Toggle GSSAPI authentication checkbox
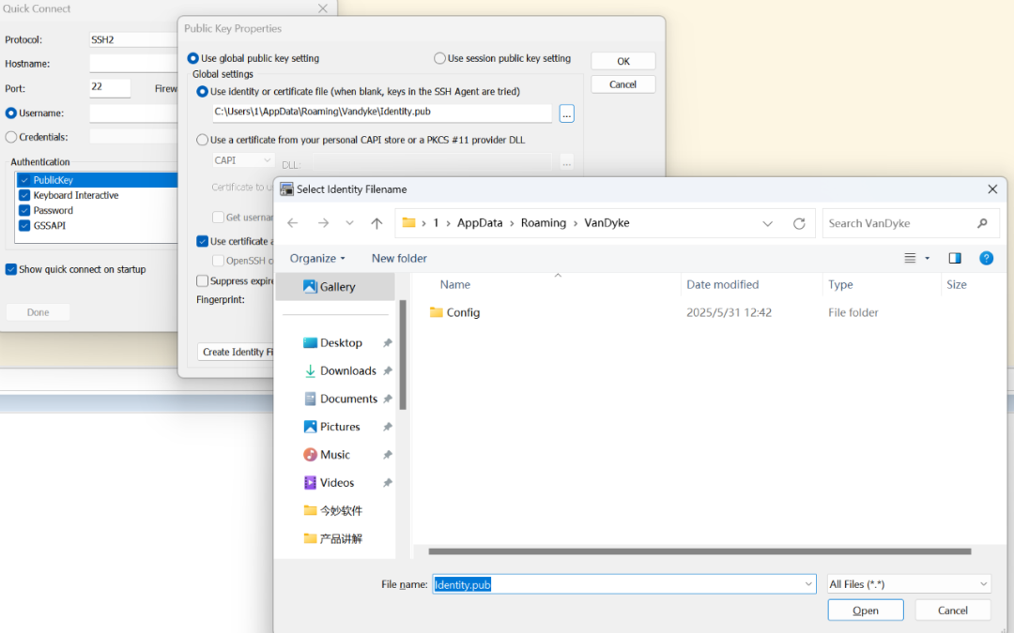Screen dimensions: 1014x633 pyautogui.click(x=24, y=225)
